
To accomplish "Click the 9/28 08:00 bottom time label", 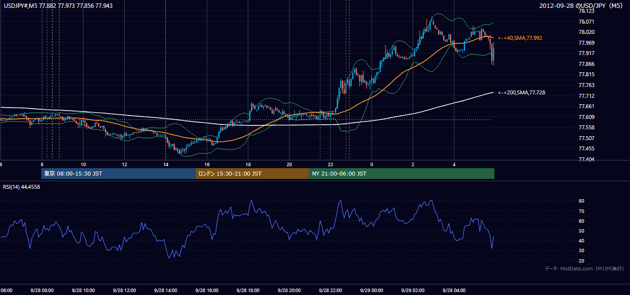I will pos(42,290).
